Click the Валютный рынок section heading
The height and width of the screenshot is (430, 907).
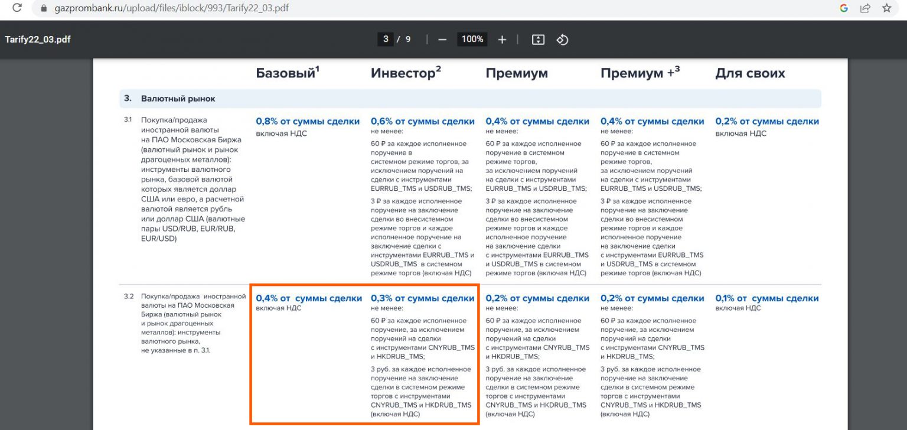pyautogui.click(x=178, y=99)
